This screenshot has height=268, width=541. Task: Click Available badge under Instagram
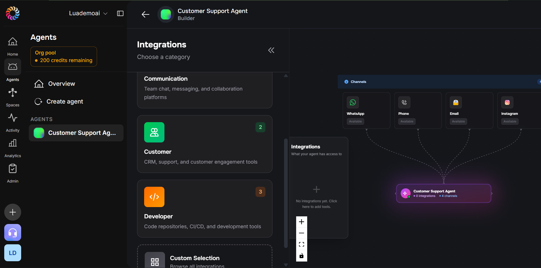click(x=510, y=122)
